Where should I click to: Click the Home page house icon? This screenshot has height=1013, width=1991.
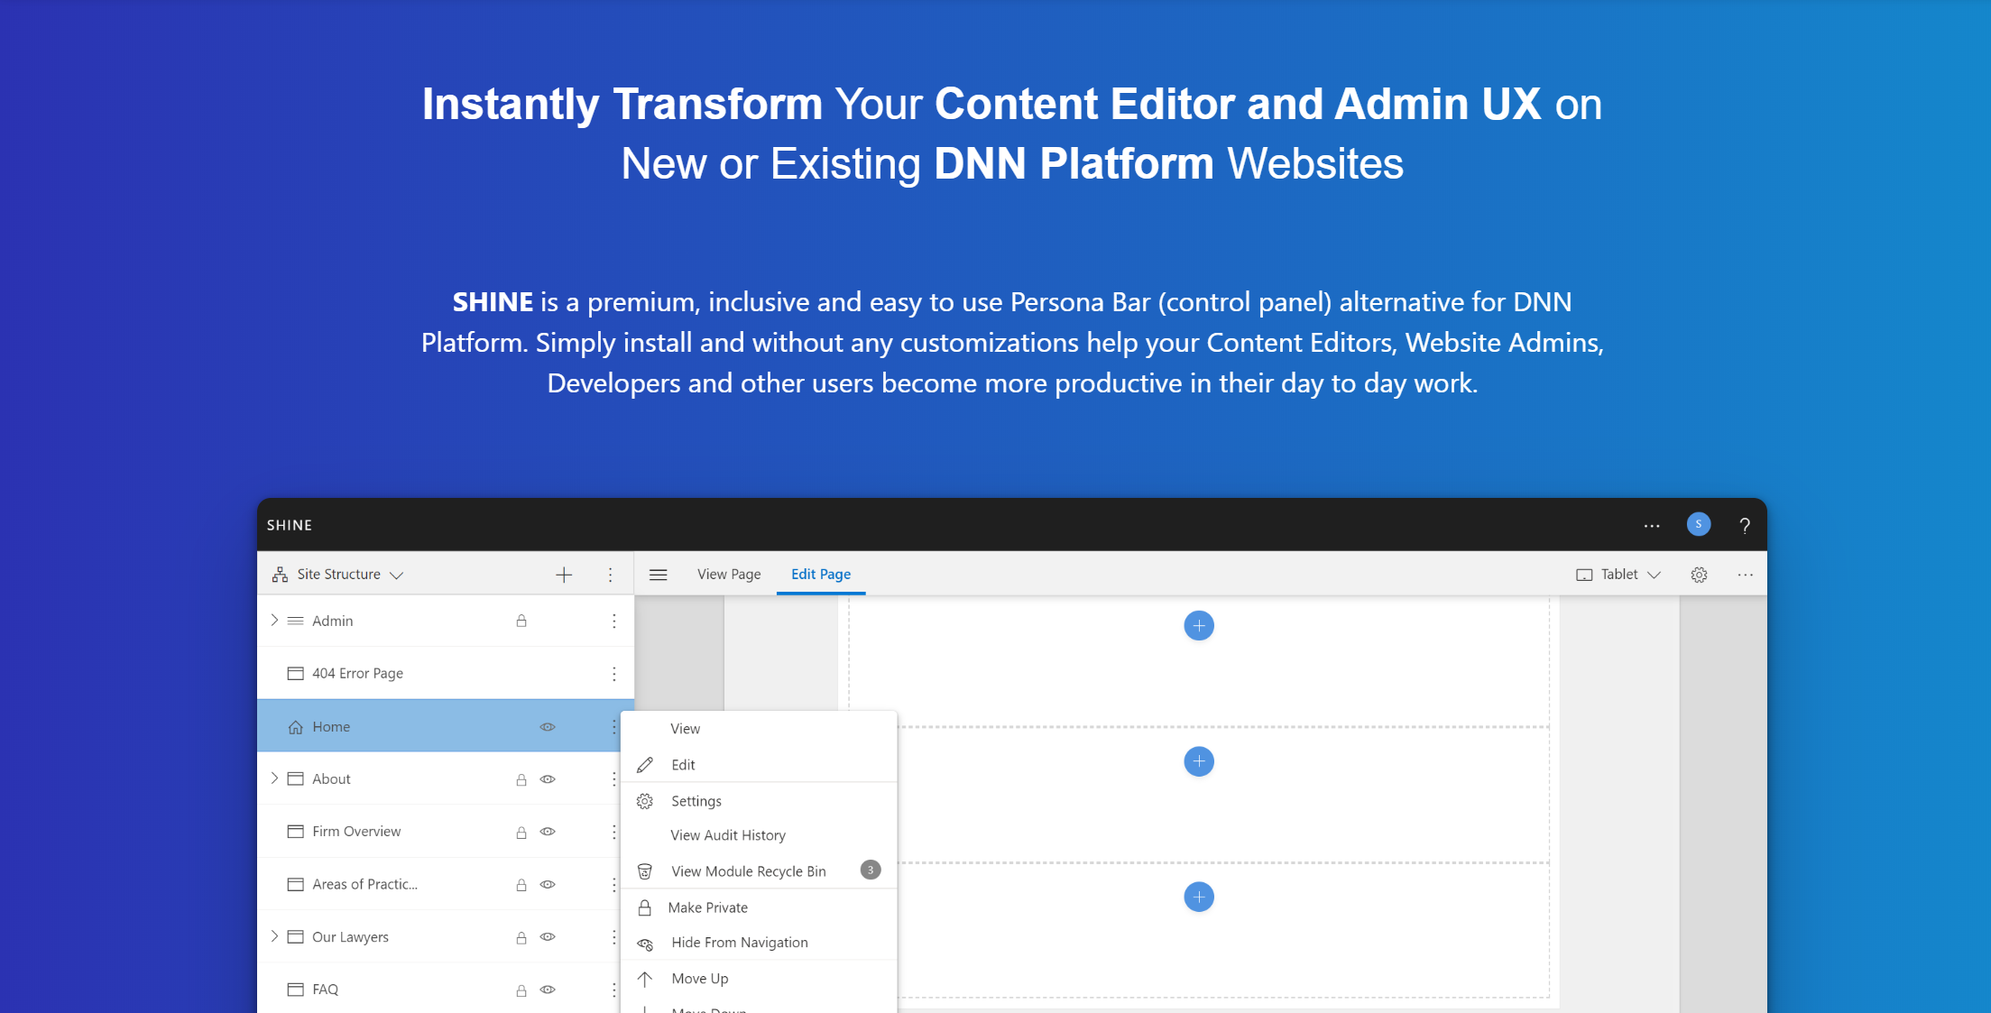pyautogui.click(x=294, y=726)
